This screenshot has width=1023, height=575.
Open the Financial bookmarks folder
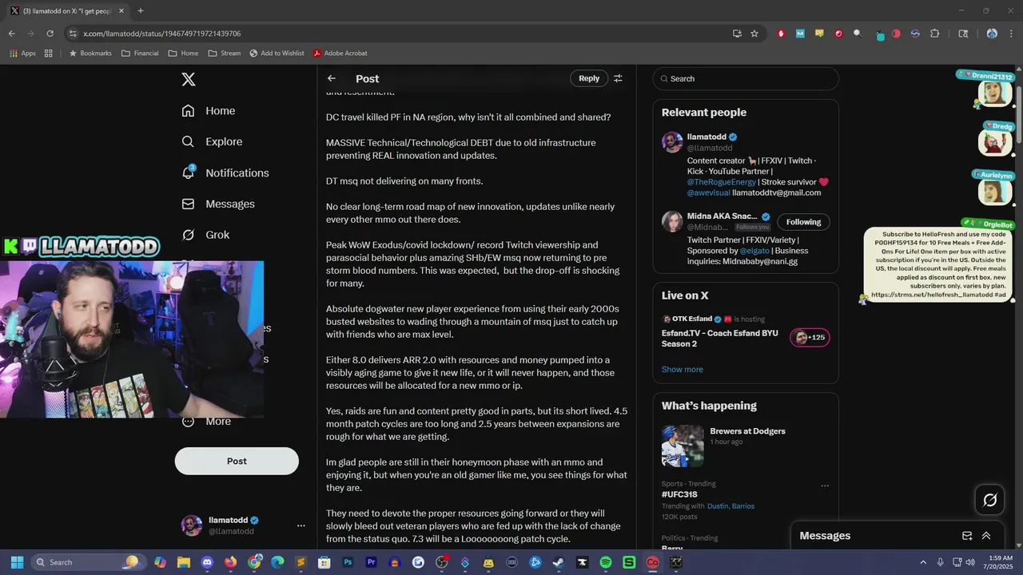(140, 53)
